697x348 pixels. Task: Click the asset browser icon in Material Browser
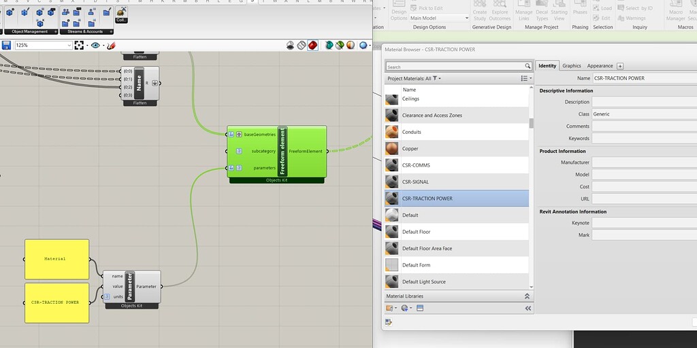pos(420,308)
